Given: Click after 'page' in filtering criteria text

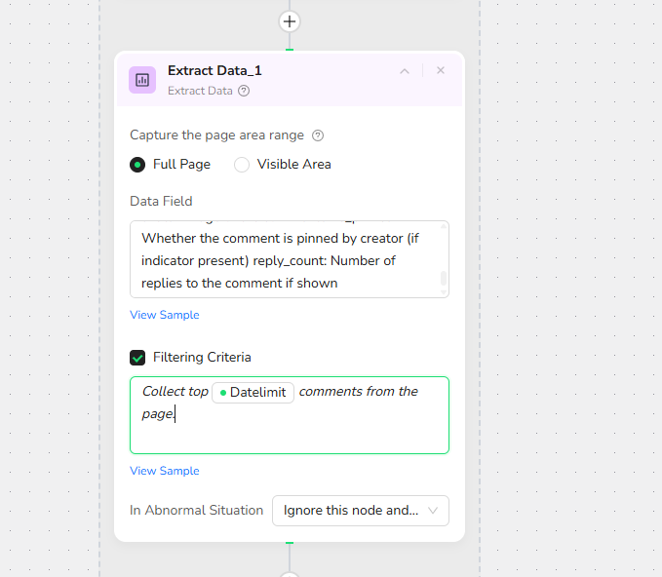Looking at the screenshot, I should coord(174,414).
